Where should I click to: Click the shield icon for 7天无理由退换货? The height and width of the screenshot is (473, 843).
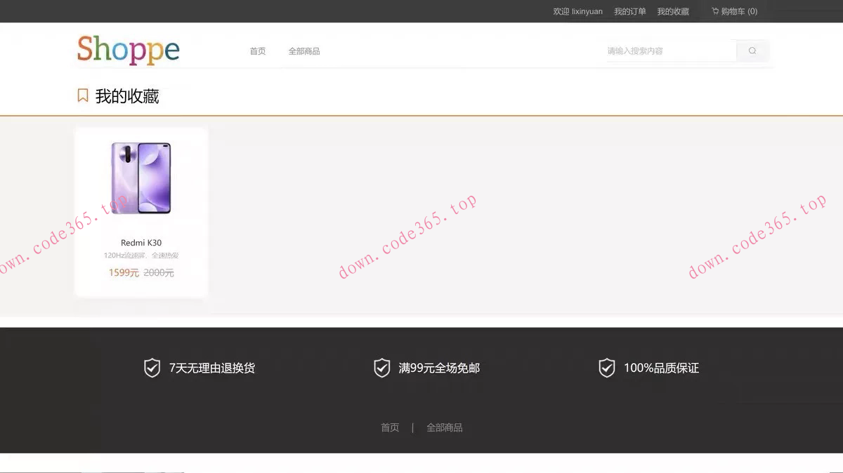click(x=151, y=367)
